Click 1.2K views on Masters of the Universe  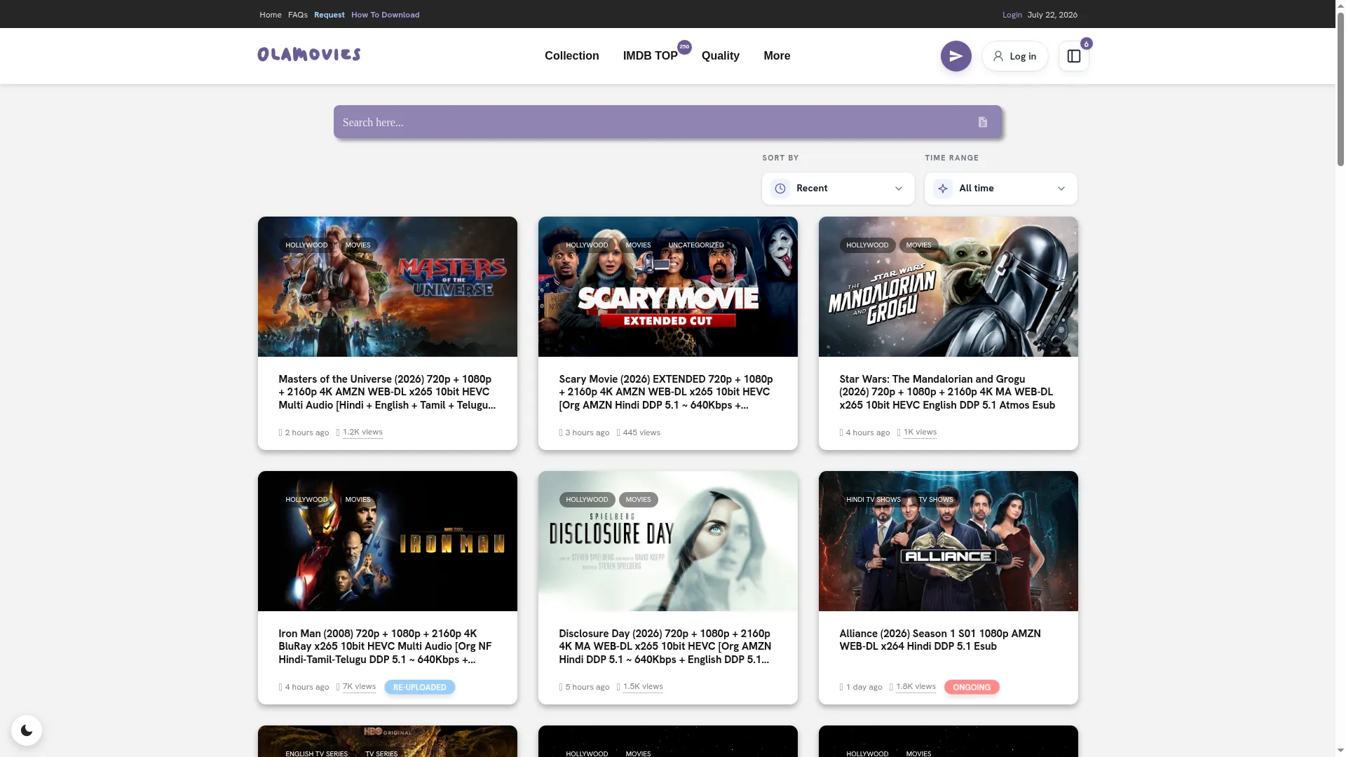[362, 432]
